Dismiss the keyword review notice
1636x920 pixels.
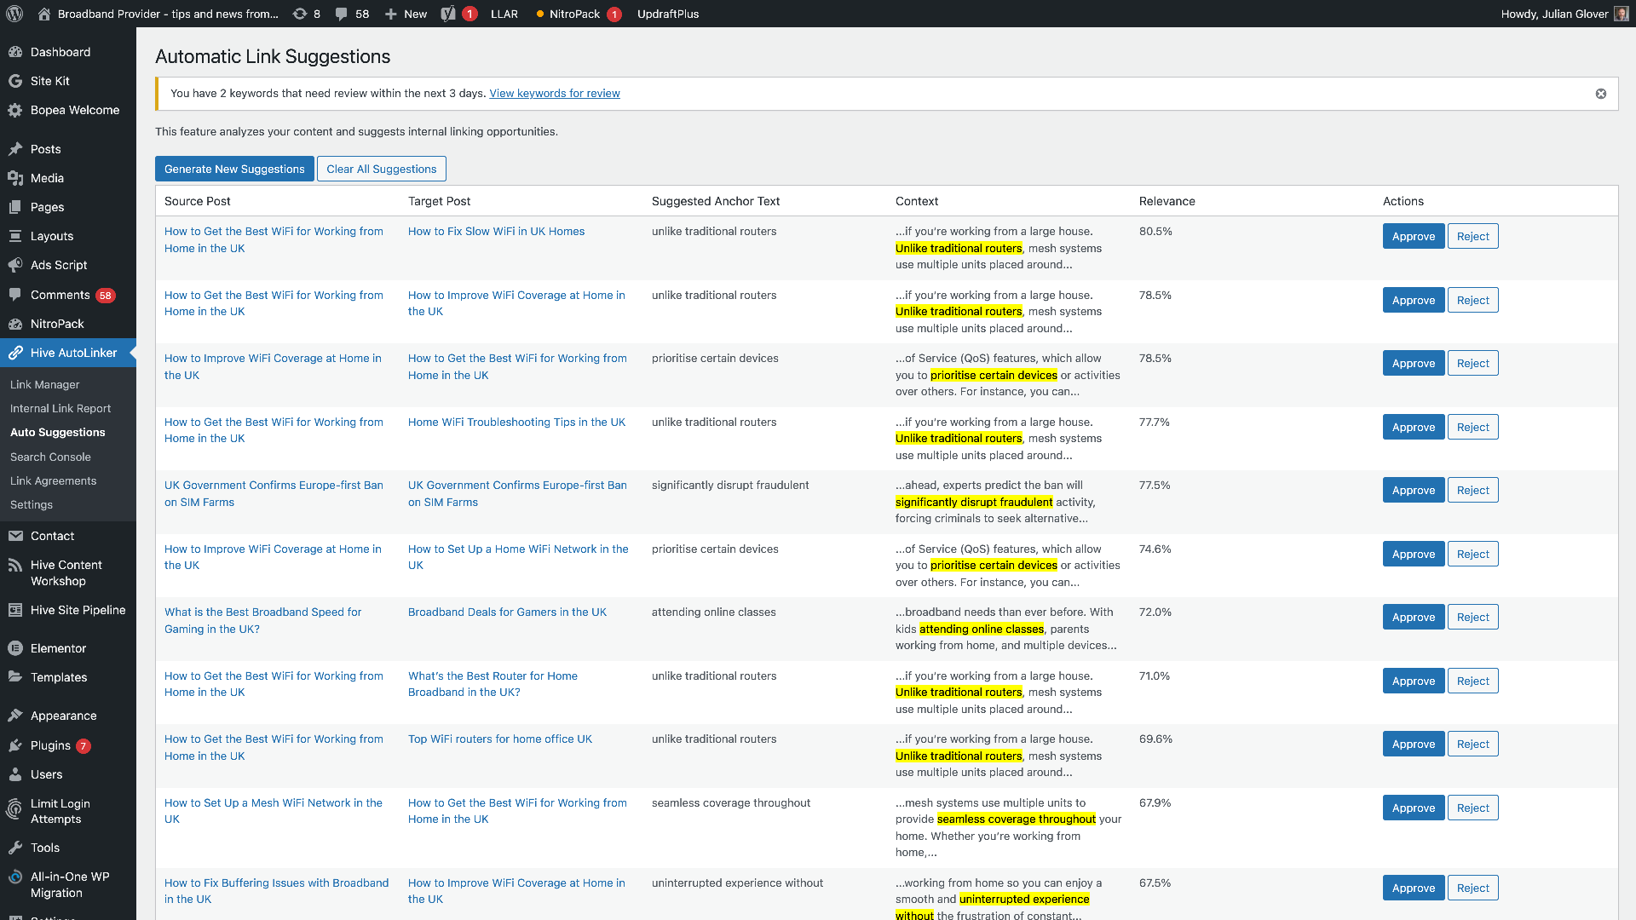coord(1600,94)
